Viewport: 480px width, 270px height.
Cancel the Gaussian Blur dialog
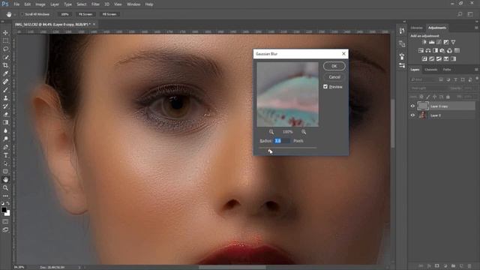point(334,76)
